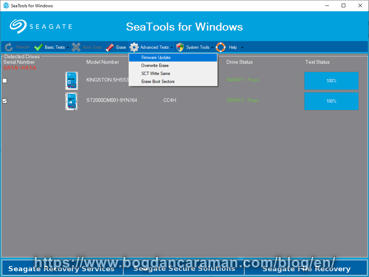Click the System Tools shield icon
Viewport: 369px width, 277px height.
[180, 47]
